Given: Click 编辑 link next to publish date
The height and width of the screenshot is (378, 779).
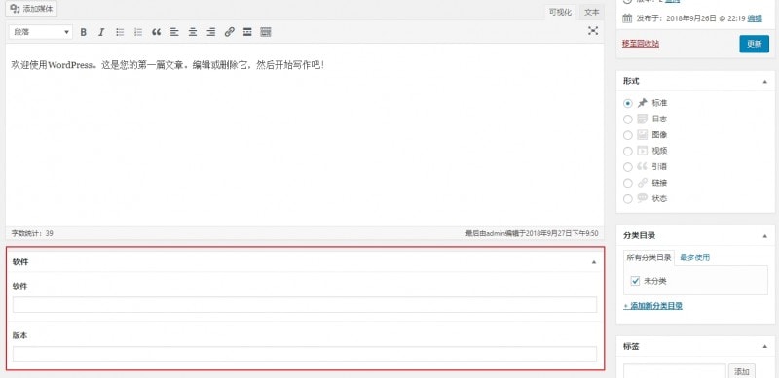Looking at the screenshot, I should point(755,18).
